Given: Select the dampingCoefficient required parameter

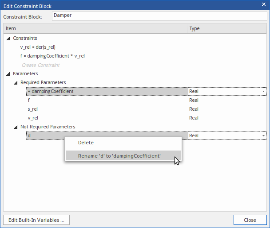Looking at the screenshot, I should 52,91.
